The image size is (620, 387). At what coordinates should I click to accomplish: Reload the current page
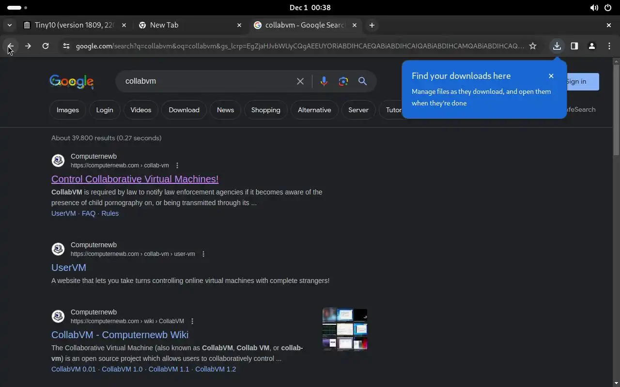[46, 46]
